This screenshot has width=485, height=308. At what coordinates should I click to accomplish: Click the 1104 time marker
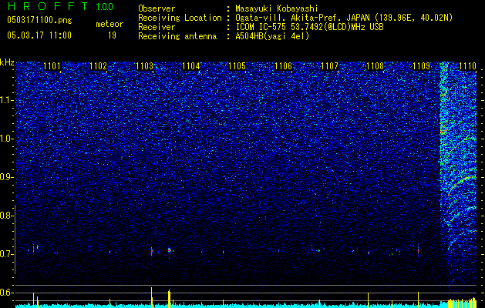tap(191, 66)
